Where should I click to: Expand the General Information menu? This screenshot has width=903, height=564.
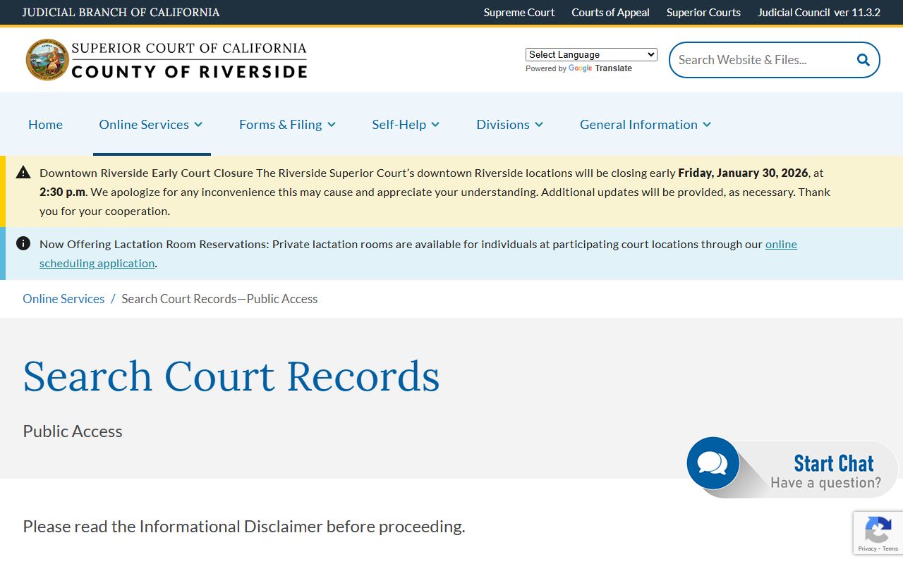[x=646, y=124]
